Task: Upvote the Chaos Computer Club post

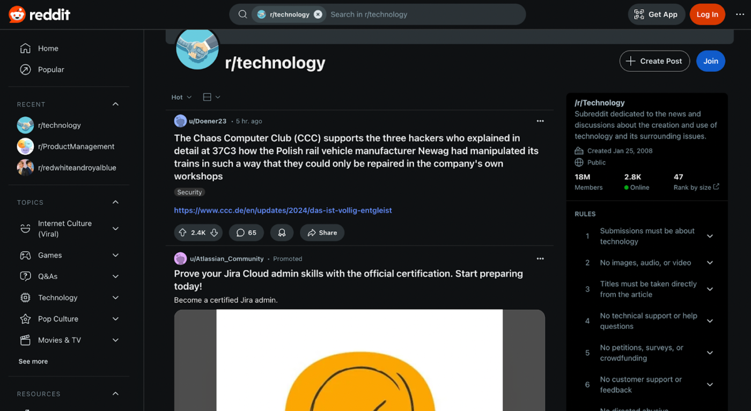Action: (183, 233)
